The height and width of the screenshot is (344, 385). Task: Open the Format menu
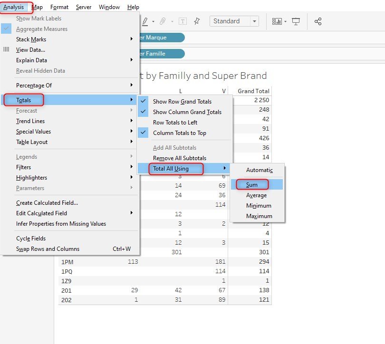[x=59, y=7]
